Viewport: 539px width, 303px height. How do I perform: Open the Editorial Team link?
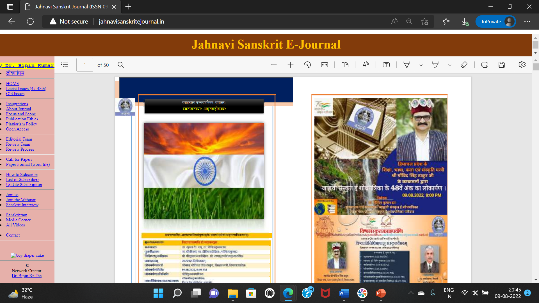pos(19,139)
